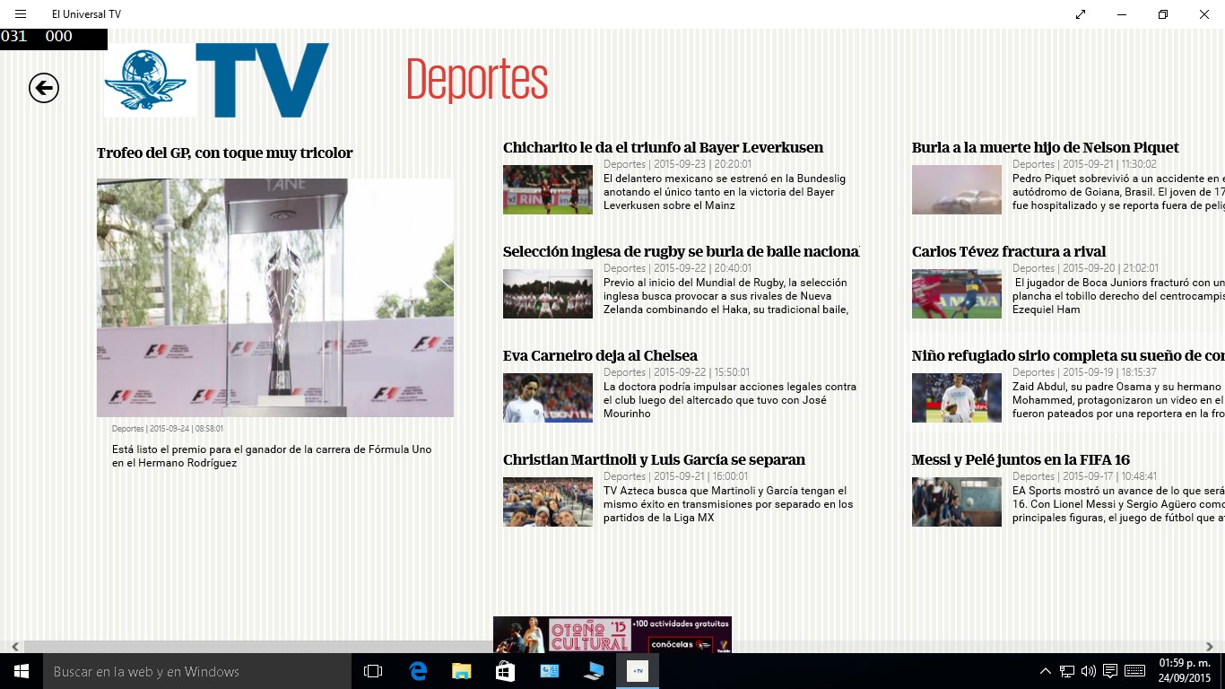Open the F1 trophy featured image

pos(275,298)
